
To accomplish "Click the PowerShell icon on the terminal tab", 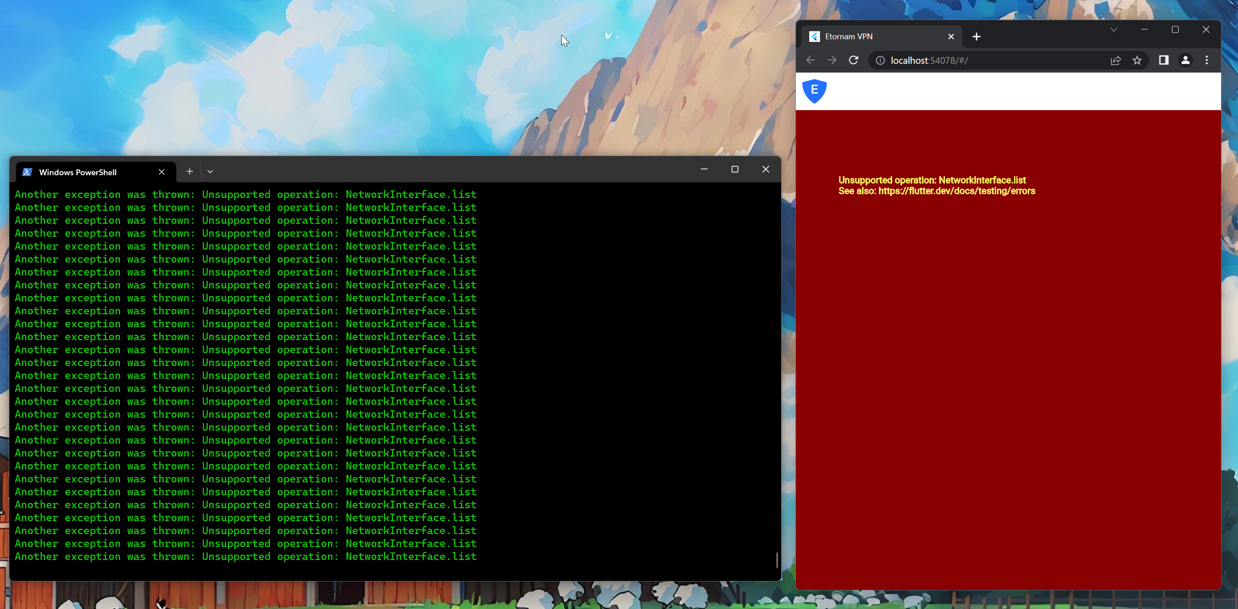I will coord(27,172).
